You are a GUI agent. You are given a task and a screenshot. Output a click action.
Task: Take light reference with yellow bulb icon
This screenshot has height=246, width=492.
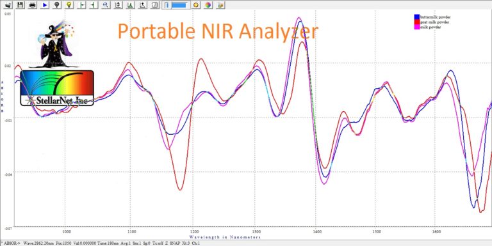tap(69, 4)
